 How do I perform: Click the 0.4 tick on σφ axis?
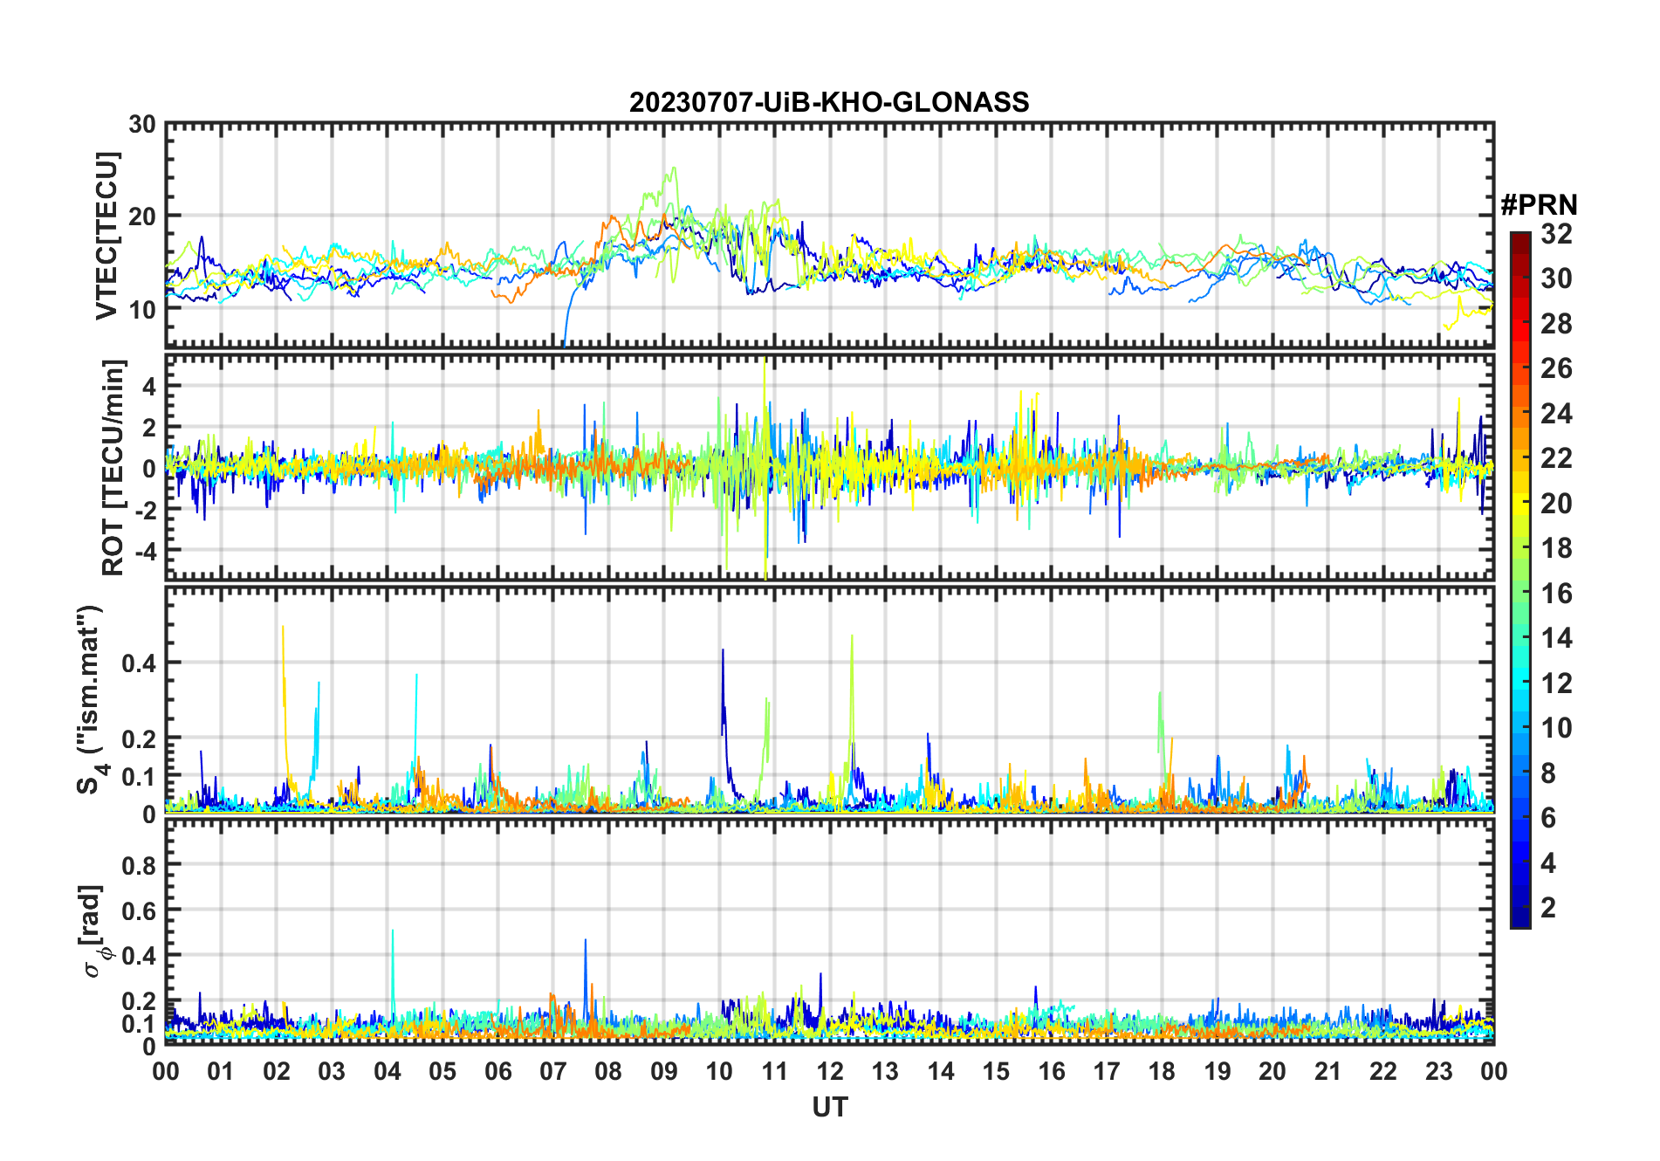click(x=139, y=956)
